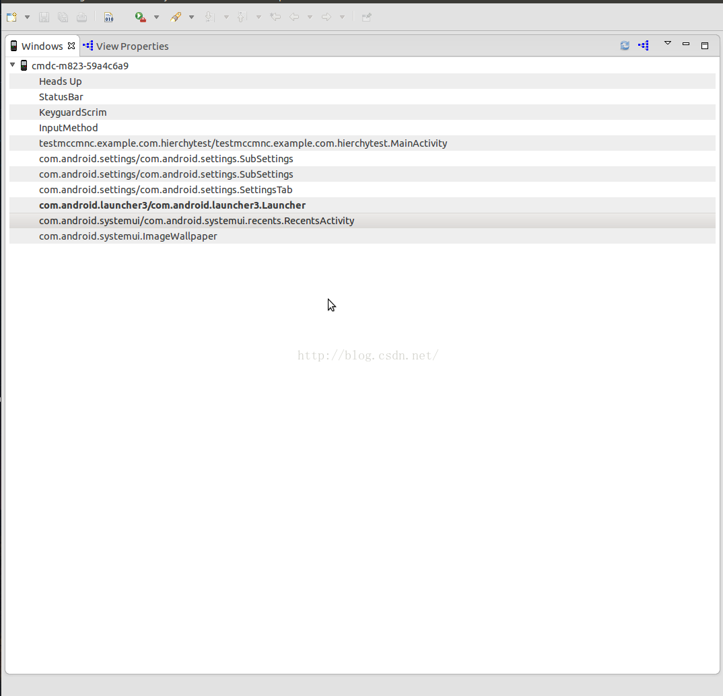Select the KeyguardScrim window entry

362,112
